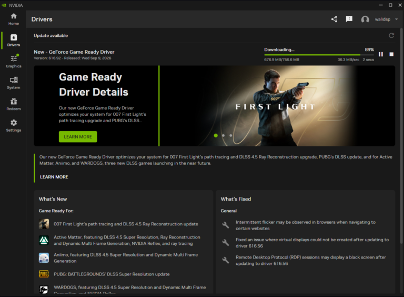
Task: Refresh driver update check
Action: coord(391,35)
